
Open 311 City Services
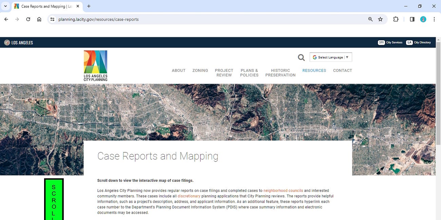point(390,43)
